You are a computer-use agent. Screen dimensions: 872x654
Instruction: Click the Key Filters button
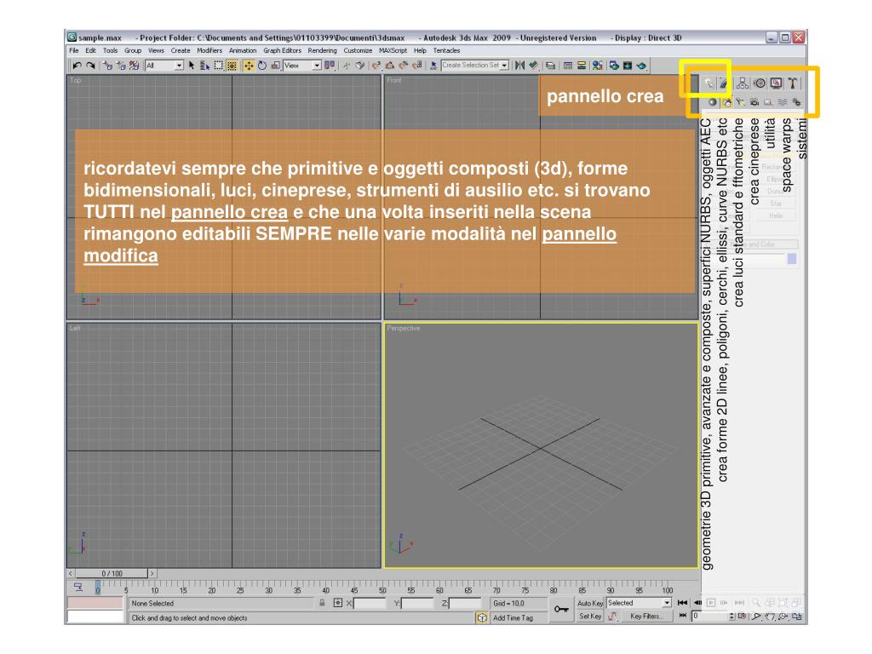point(649,616)
